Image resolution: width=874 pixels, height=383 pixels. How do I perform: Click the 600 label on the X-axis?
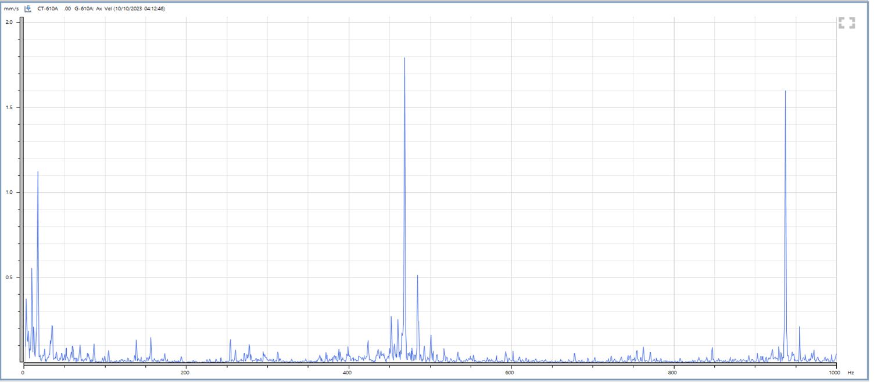click(510, 372)
